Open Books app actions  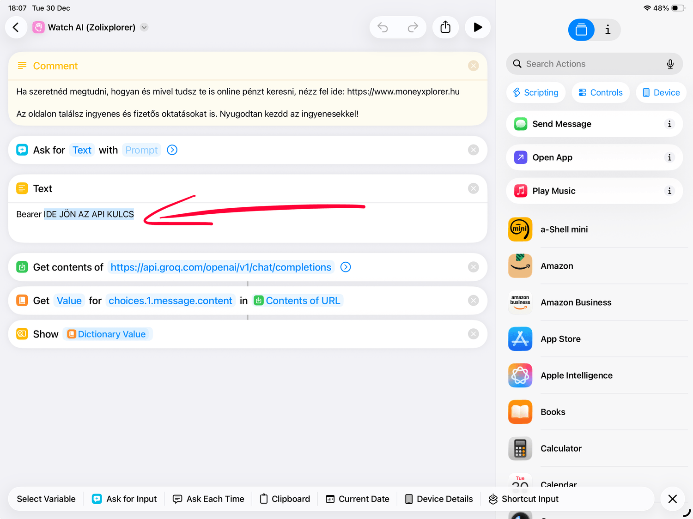(x=598, y=412)
